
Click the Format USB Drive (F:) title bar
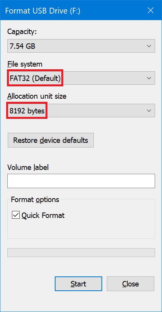43,11
